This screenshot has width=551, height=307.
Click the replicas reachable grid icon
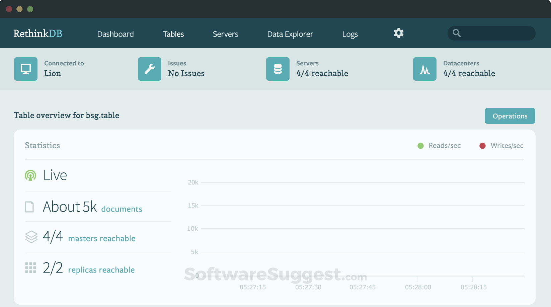point(30,268)
